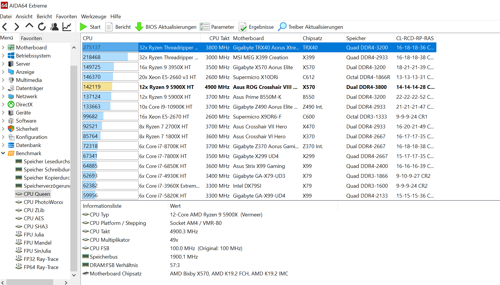Collapse the Benchmark tree node
The image size is (500, 285).
[x=3, y=153]
